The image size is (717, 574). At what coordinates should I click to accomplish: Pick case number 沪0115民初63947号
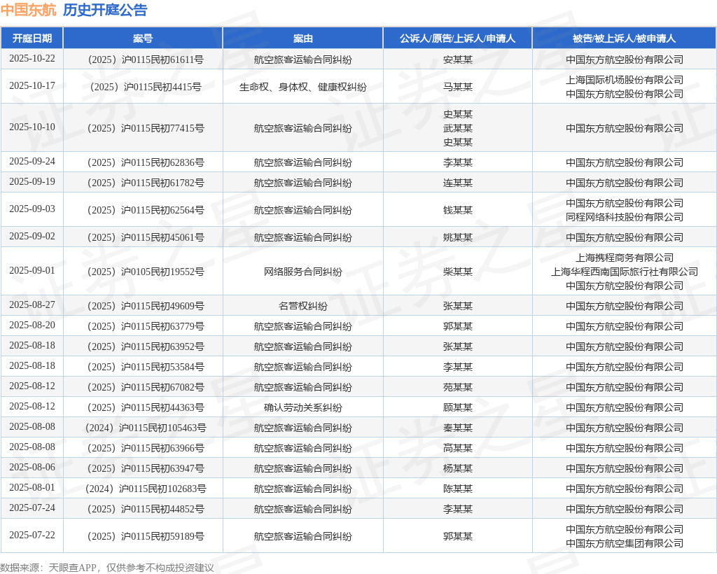pos(146,468)
